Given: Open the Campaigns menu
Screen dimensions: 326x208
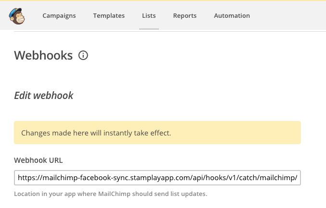Looking at the screenshot, I should (59, 16).
